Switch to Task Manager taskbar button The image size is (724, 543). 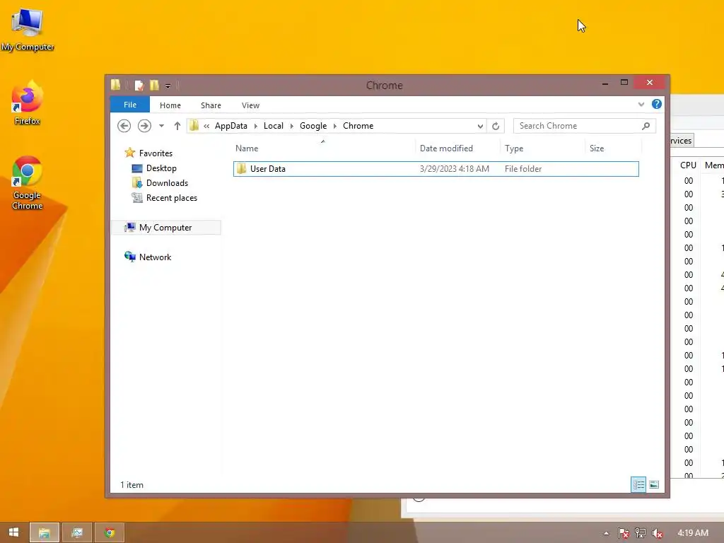77,532
